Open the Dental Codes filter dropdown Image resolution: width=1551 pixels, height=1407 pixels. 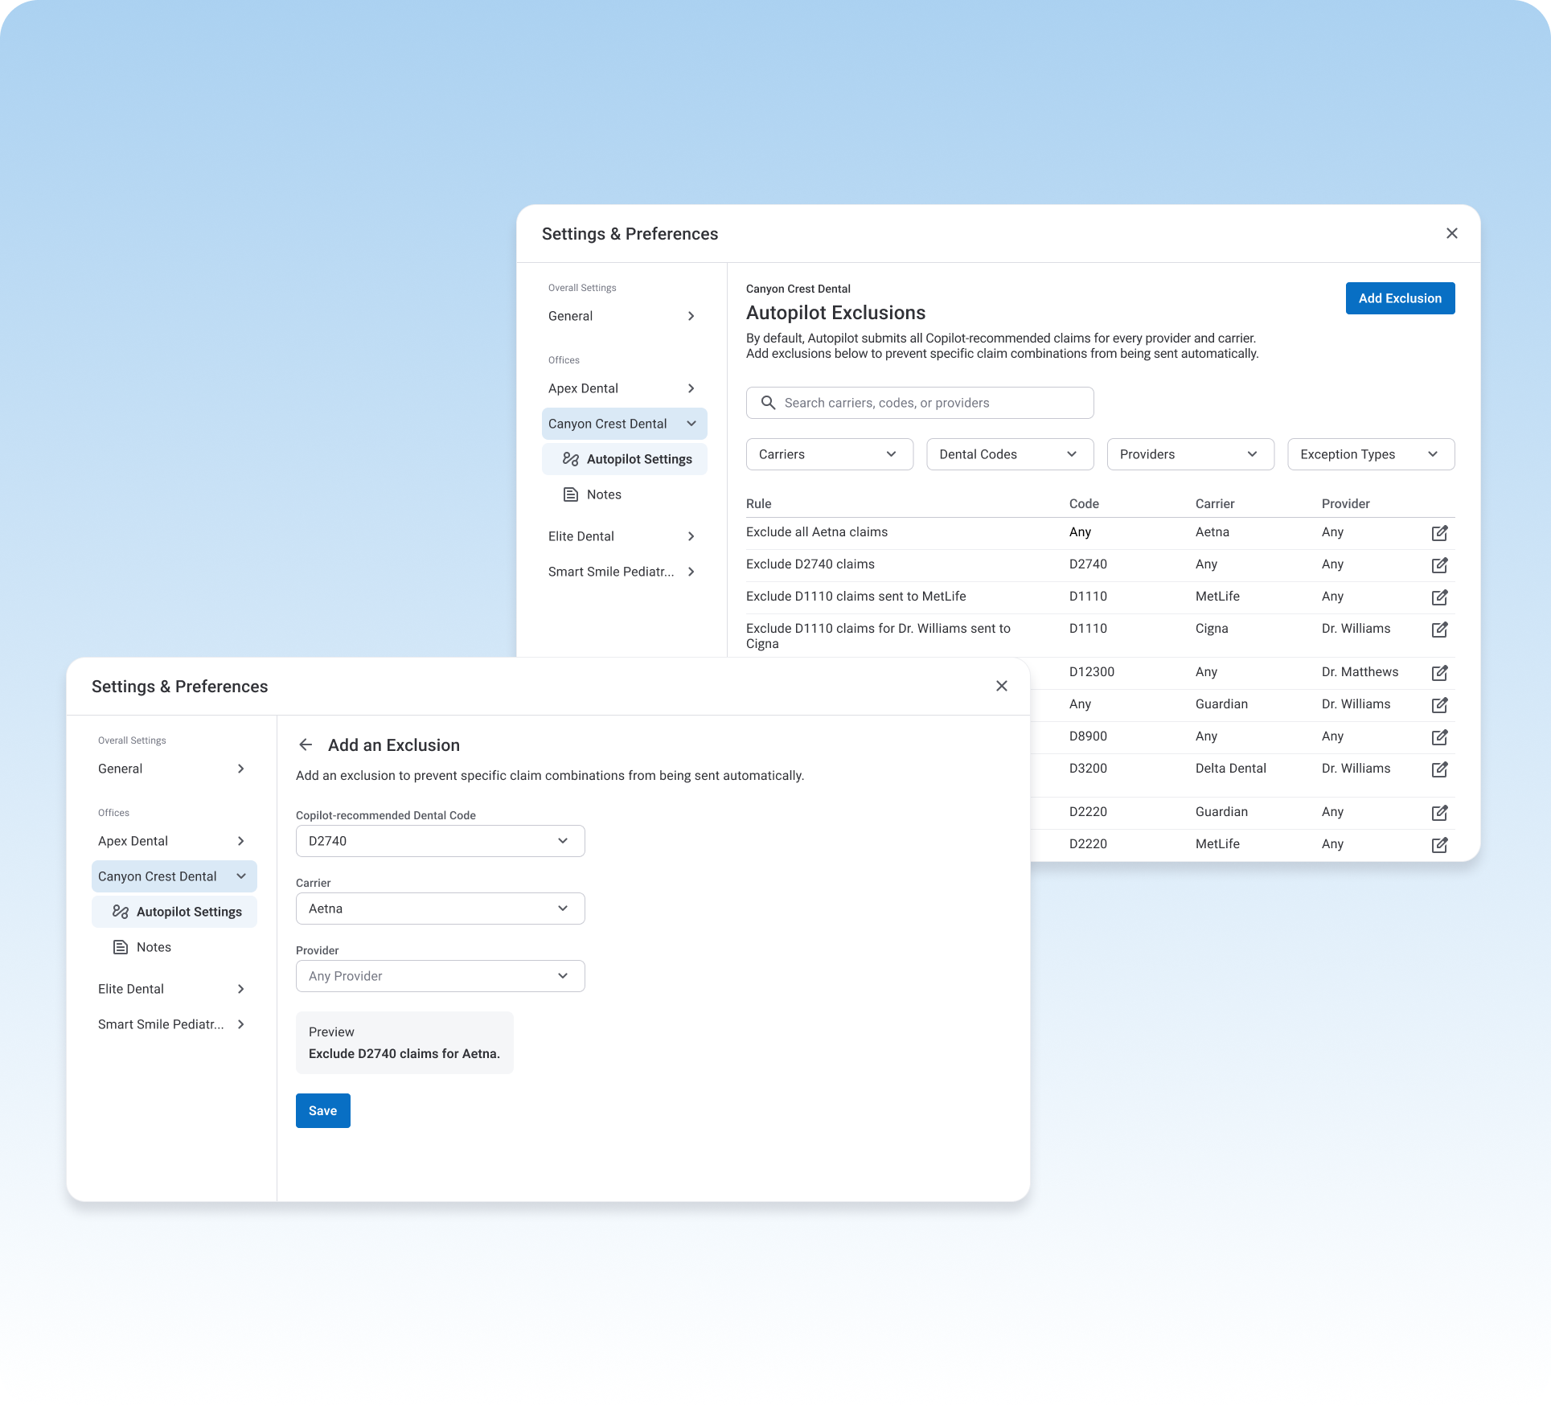pyautogui.click(x=1010, y=454)
